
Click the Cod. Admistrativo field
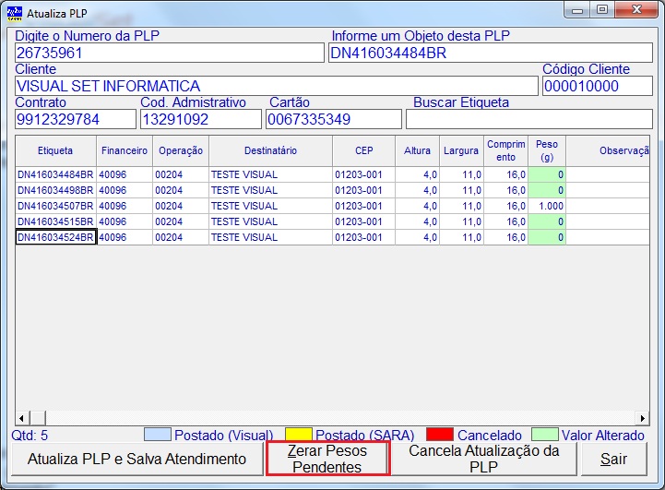[x=200, y=119]
